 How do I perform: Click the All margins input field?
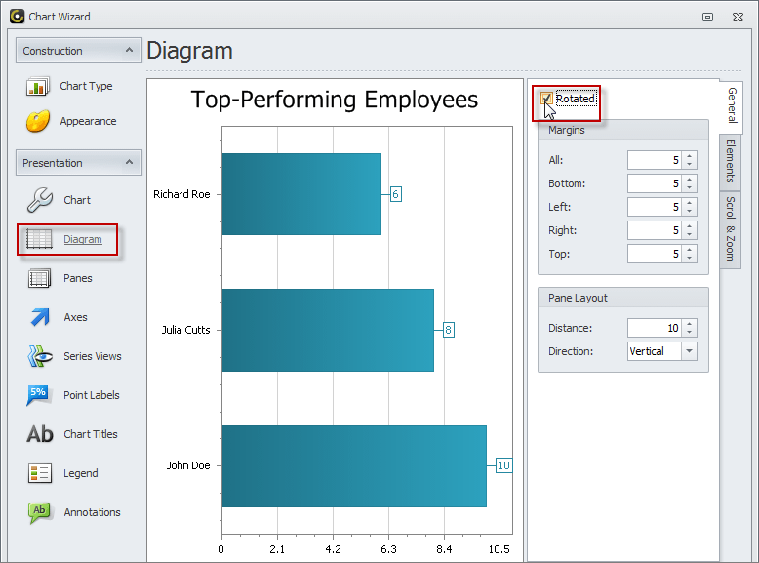654,160
